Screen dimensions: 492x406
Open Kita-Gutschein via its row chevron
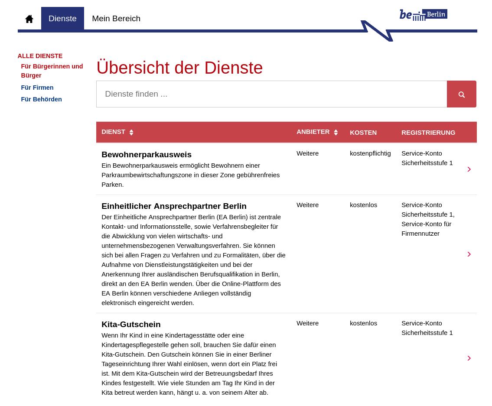[469, 358]
